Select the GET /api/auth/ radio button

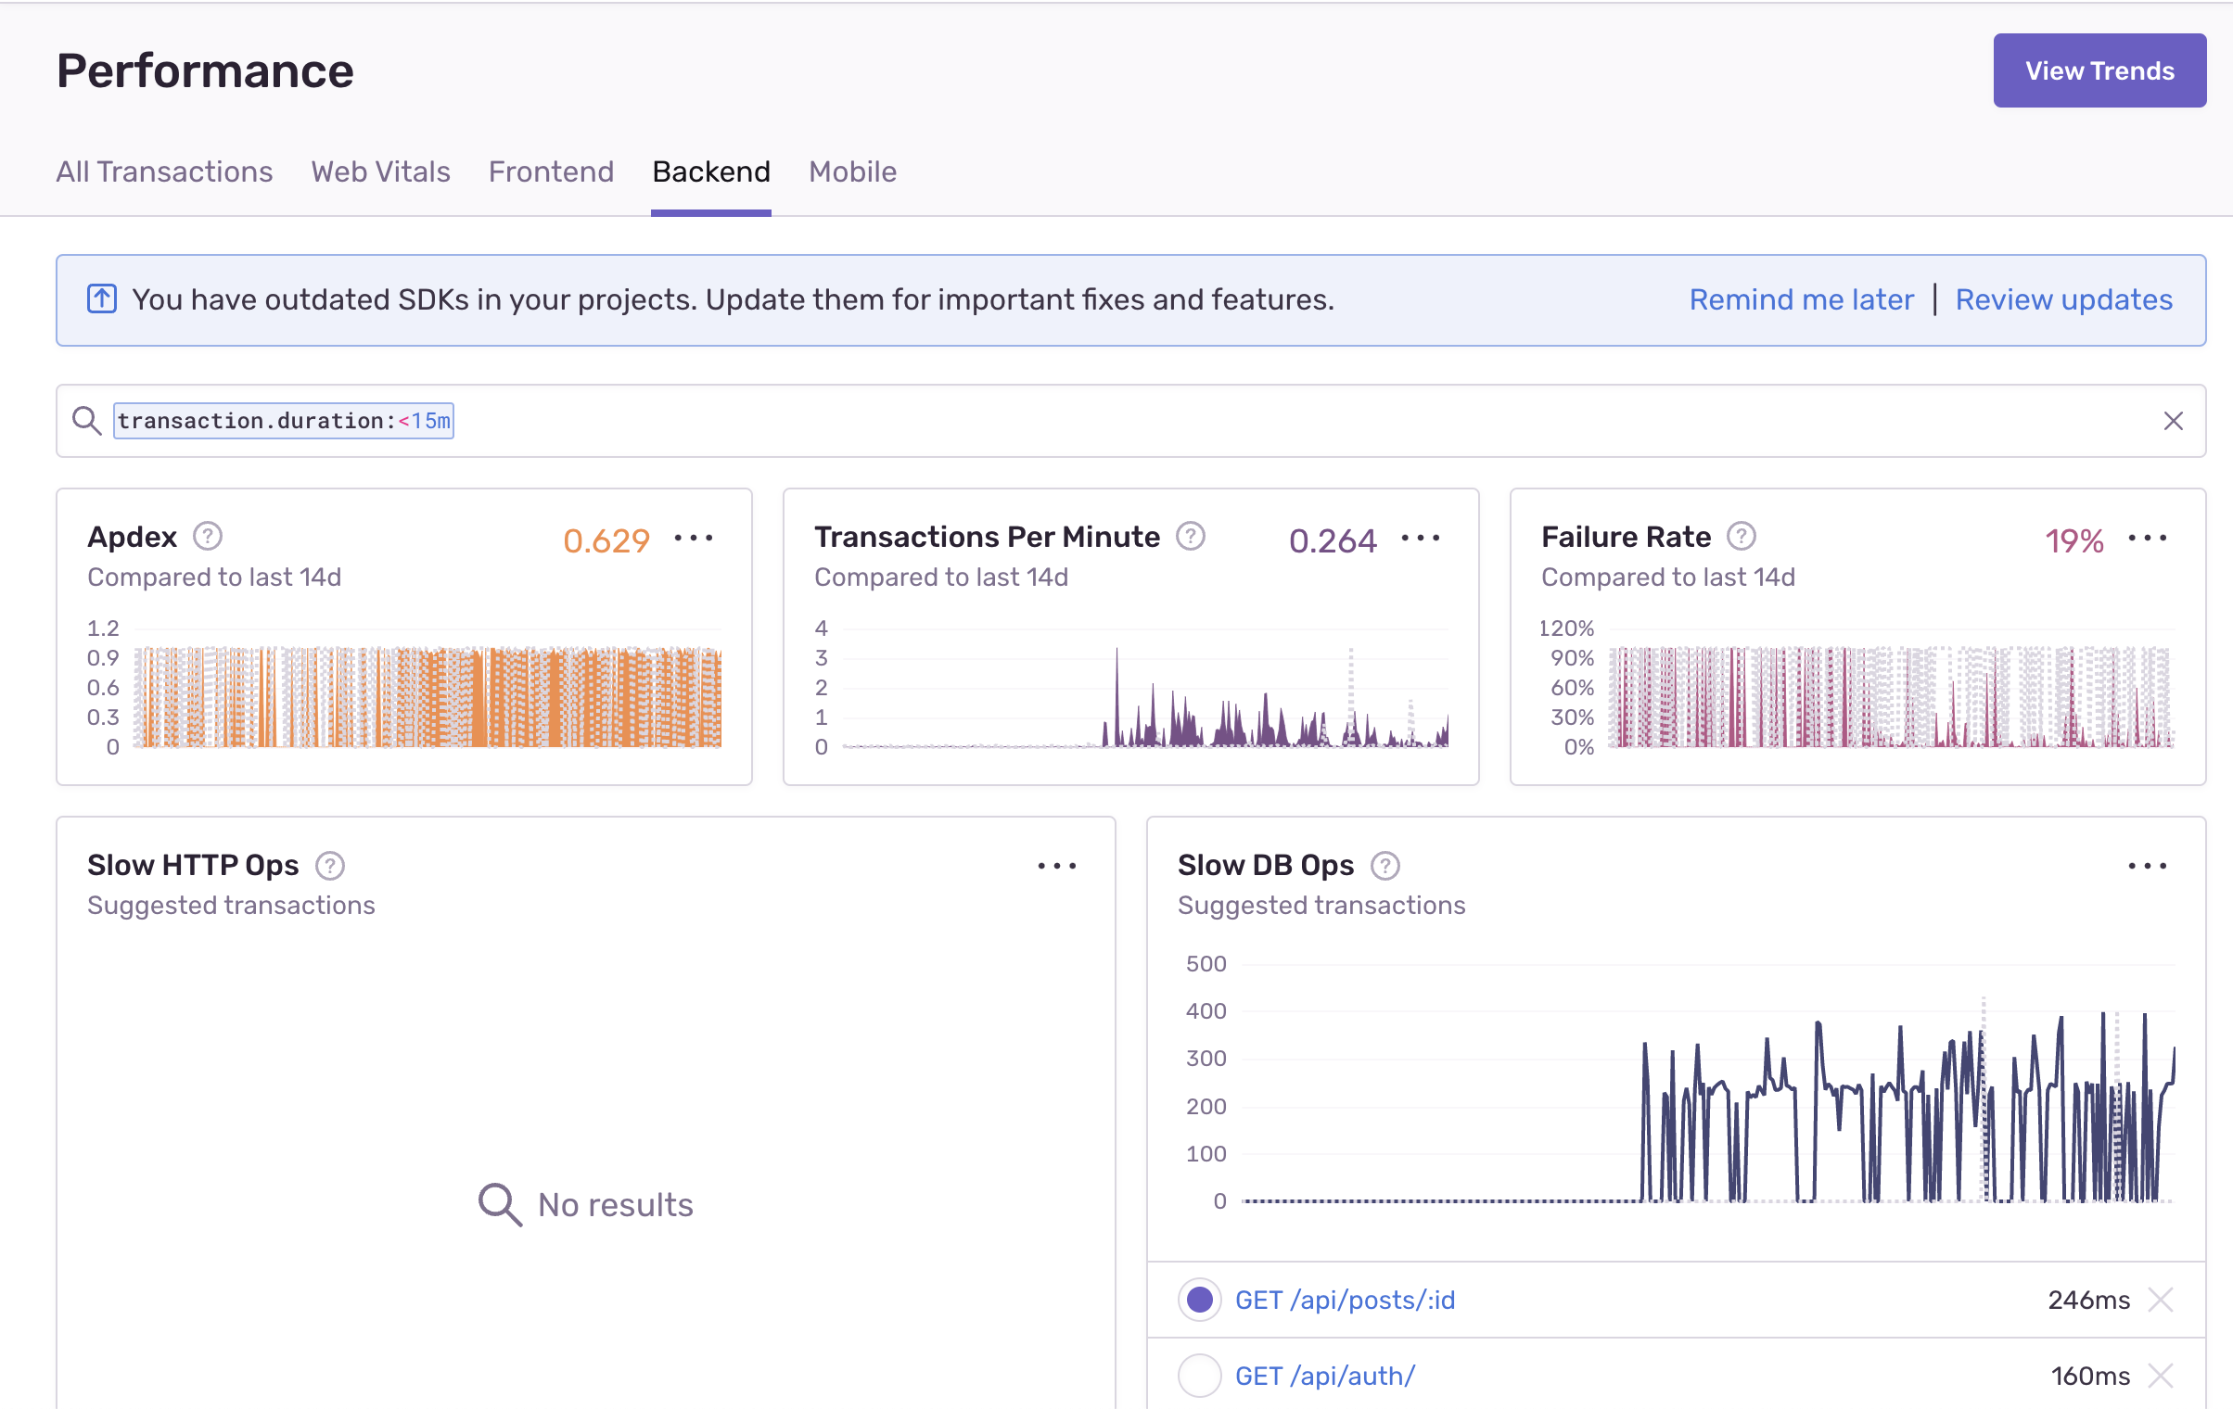pos(1200,1376)
